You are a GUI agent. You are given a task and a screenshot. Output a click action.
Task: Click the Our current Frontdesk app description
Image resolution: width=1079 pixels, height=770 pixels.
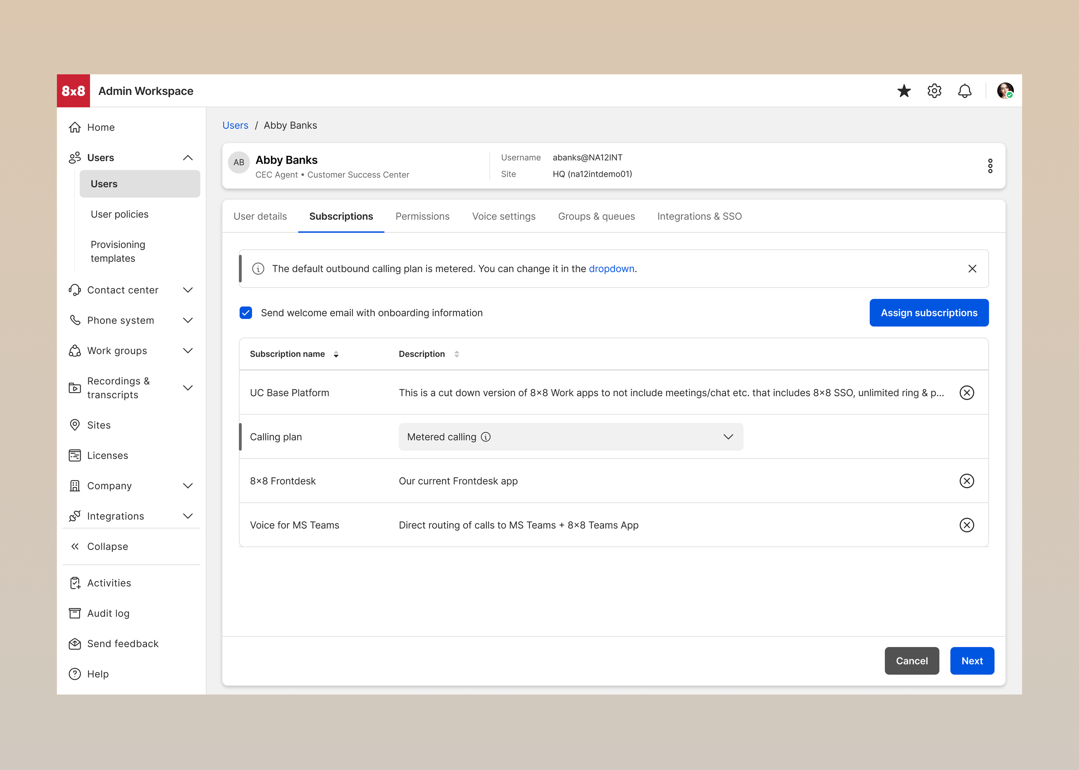click(x=458, y=481)
